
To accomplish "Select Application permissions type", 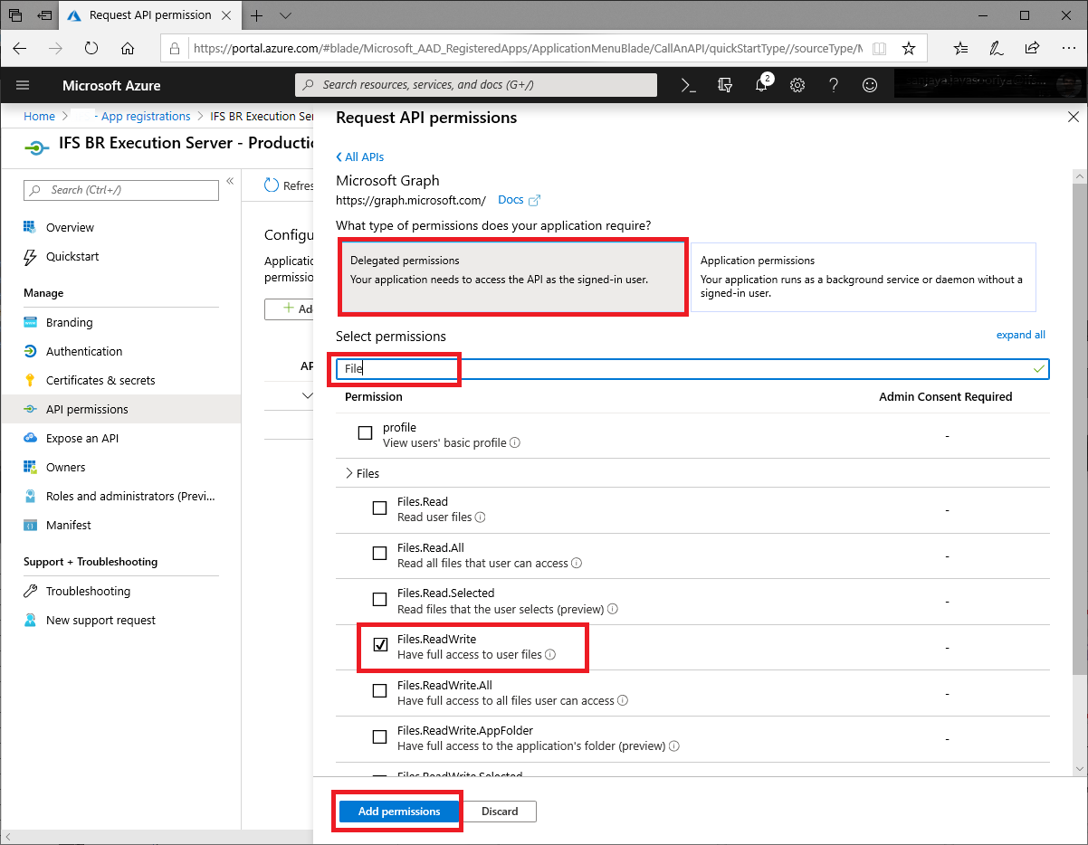I will (863, 276).
